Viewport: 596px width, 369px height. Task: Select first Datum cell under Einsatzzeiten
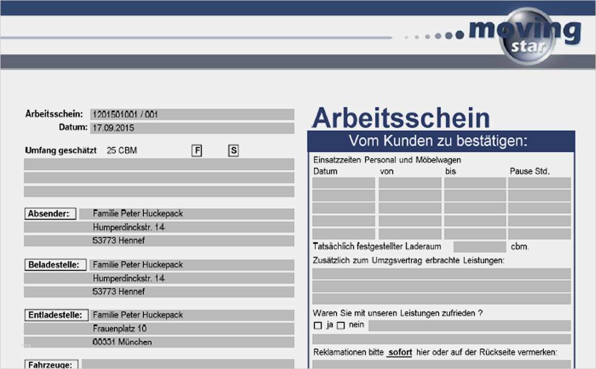[343, 183]
